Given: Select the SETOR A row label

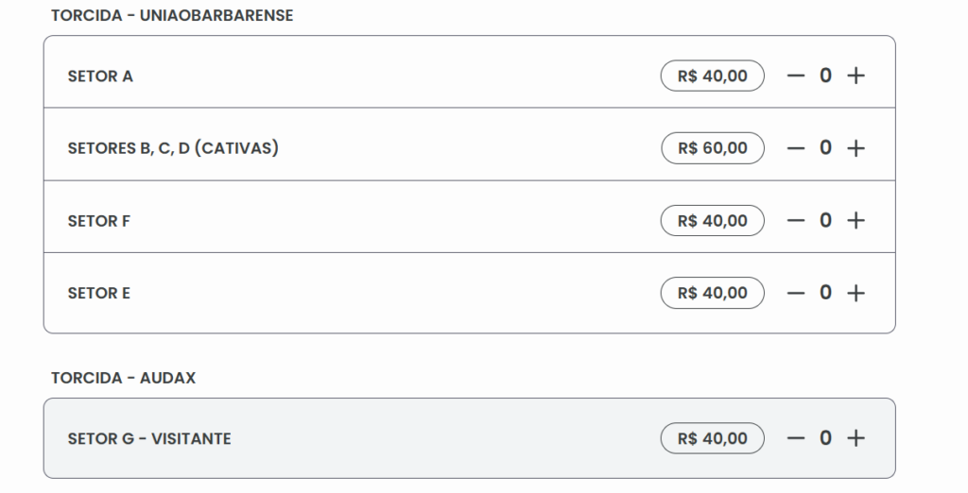Looking at the screenshot, I should 100,76.
